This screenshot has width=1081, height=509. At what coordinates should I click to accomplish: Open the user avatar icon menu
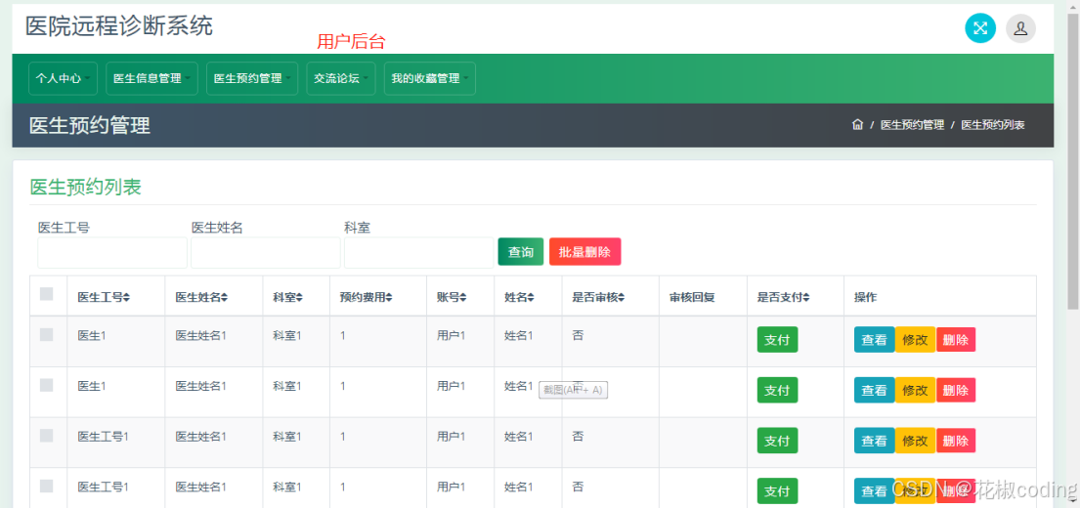point(1020,28)
